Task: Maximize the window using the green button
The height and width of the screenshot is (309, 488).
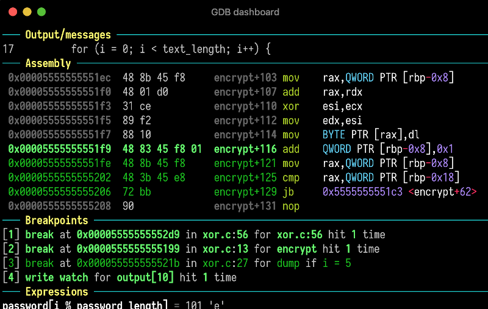Action: [x=41, y=12]
